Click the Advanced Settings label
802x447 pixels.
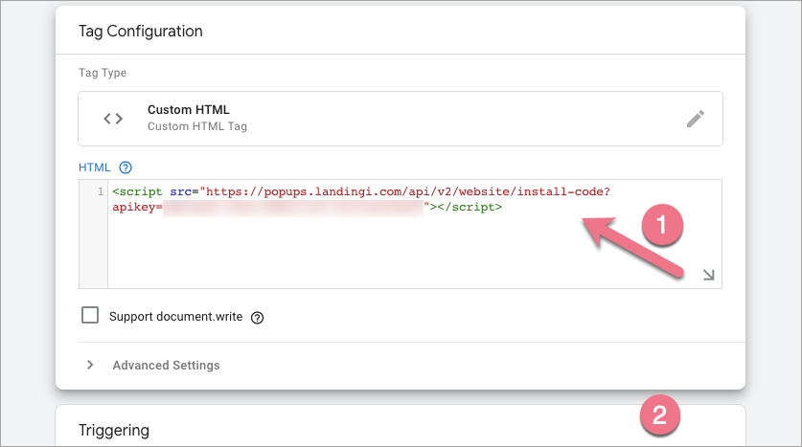pos(166,366)
